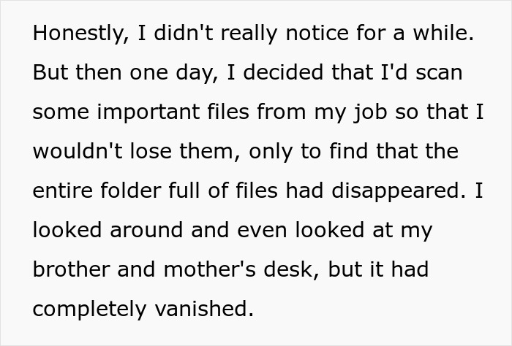Image resolution: width=512 pixels, height=346 pixels.
Task: Click the word "mother's" in seventh line
Action: coord(209,269)
